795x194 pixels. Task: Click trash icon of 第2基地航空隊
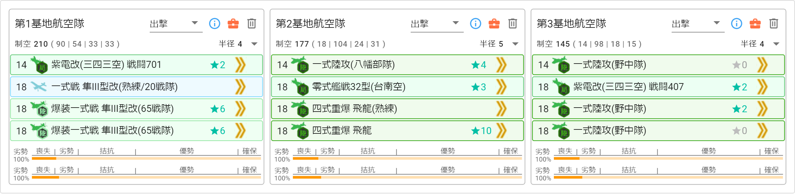[x=513, y=24]
